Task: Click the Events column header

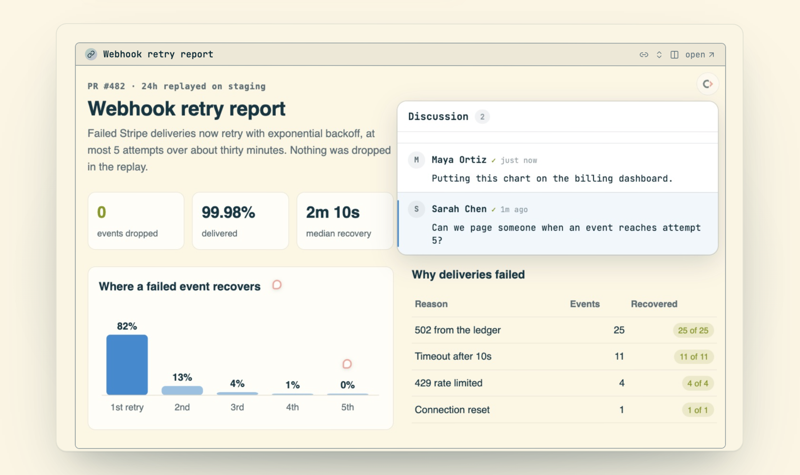Action: [x=585, y=304]
